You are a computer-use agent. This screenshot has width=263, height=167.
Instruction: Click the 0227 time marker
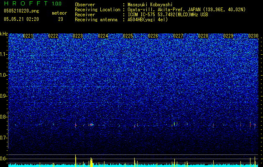(x=178, y=36)
